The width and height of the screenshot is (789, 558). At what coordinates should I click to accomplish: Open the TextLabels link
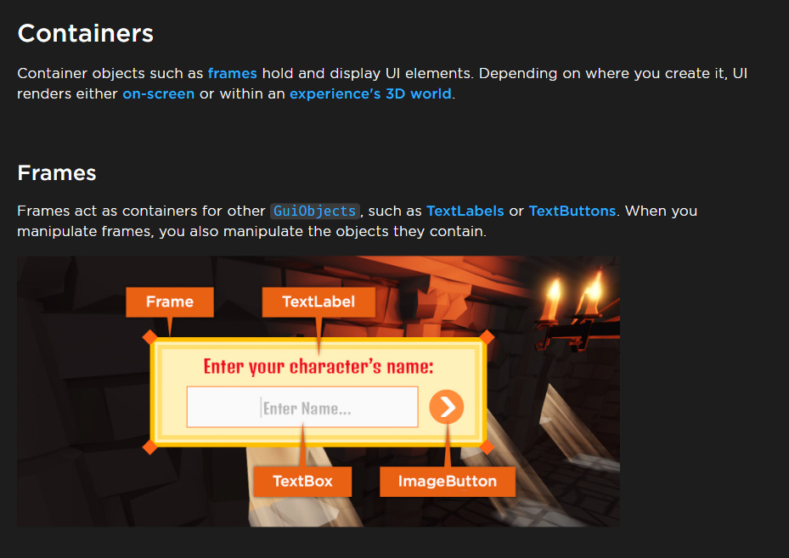[x=465, y=211]
